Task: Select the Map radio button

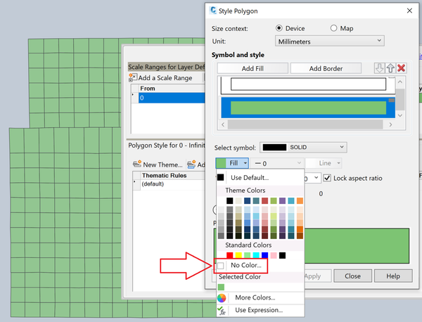Action: 333,28
